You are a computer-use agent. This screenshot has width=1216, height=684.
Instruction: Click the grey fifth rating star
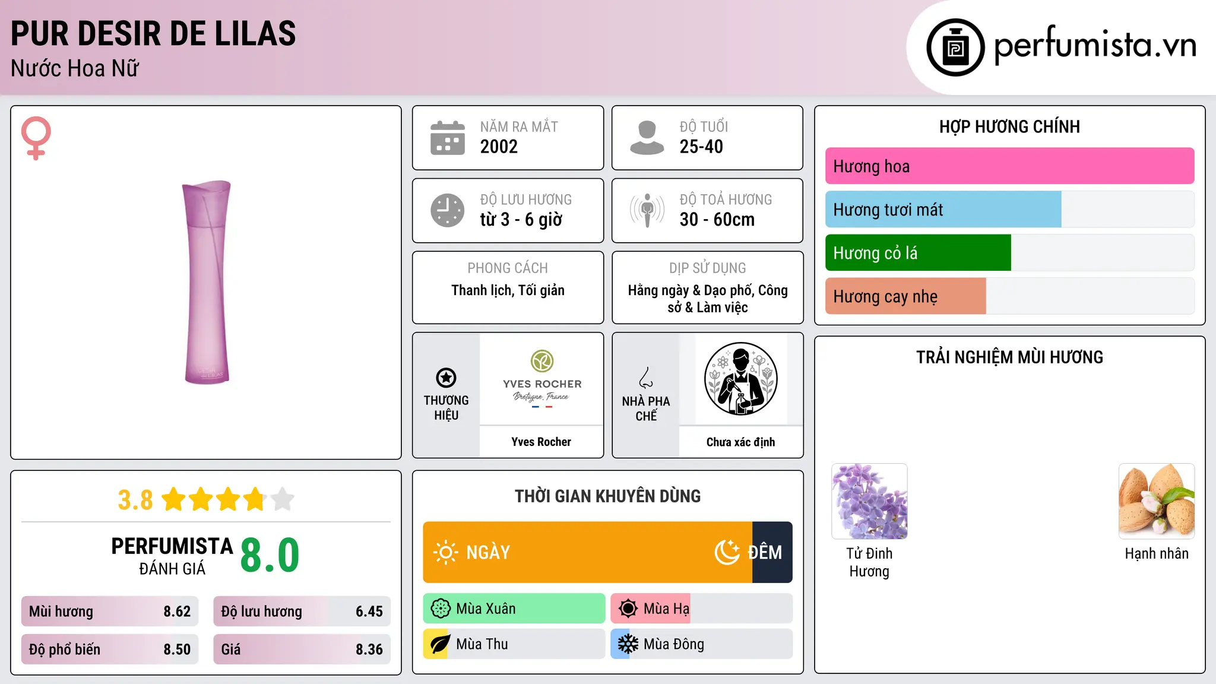283,499
